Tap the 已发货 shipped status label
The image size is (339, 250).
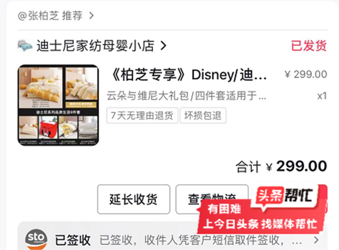point(309,46)
